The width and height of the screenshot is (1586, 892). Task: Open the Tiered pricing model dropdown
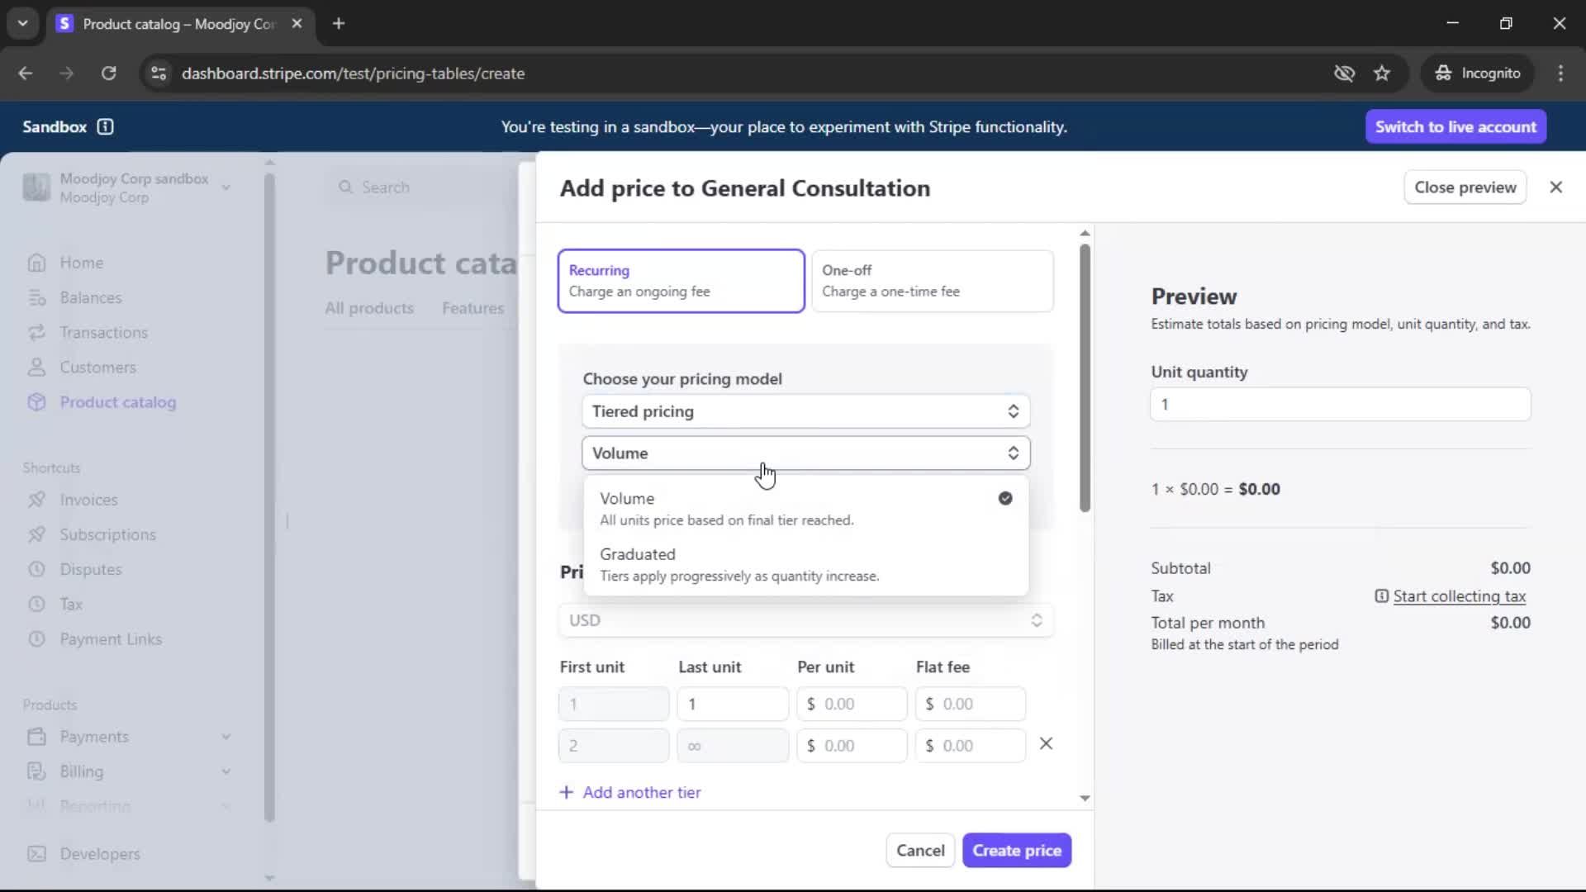(805, 411)
